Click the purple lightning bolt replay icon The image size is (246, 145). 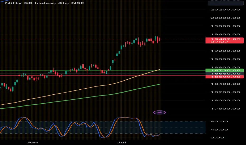pyautogui.click(x=159, y=112)
